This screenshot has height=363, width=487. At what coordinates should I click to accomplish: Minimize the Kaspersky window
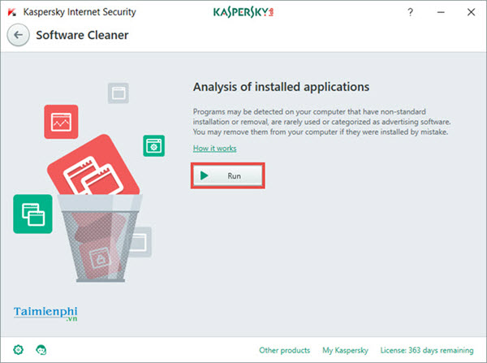(x=441, y=12)
